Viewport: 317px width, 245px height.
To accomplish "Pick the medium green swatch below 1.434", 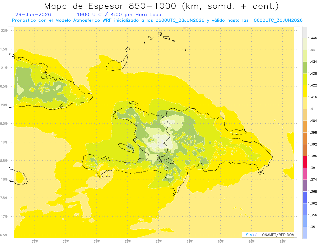I will click(305, 67).
